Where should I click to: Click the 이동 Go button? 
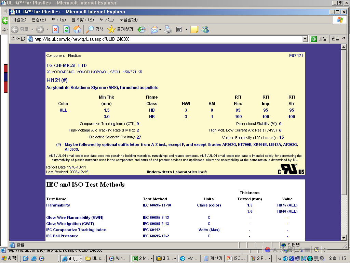pyautogui.click(x=319, y=39)
